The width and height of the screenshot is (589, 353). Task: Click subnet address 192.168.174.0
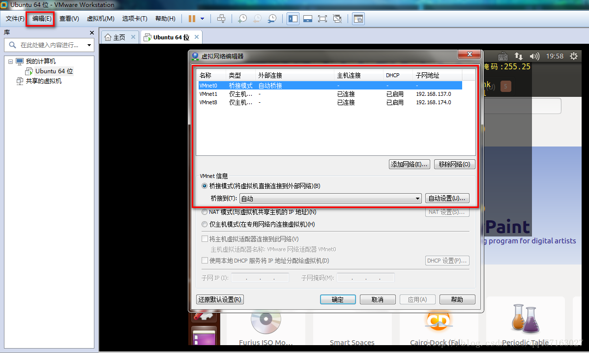[434, 102]
